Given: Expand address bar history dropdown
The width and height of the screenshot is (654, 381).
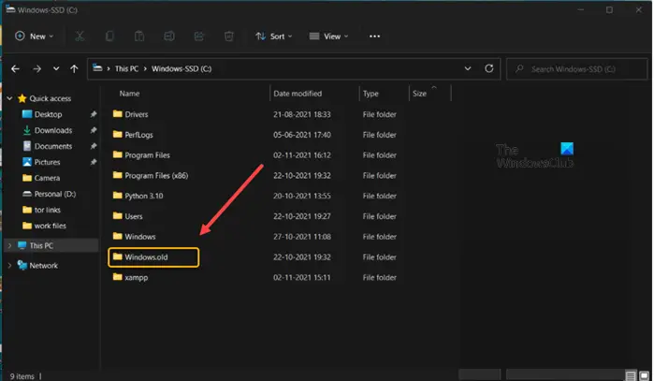Looking at the screenshot, I should 468,68.
